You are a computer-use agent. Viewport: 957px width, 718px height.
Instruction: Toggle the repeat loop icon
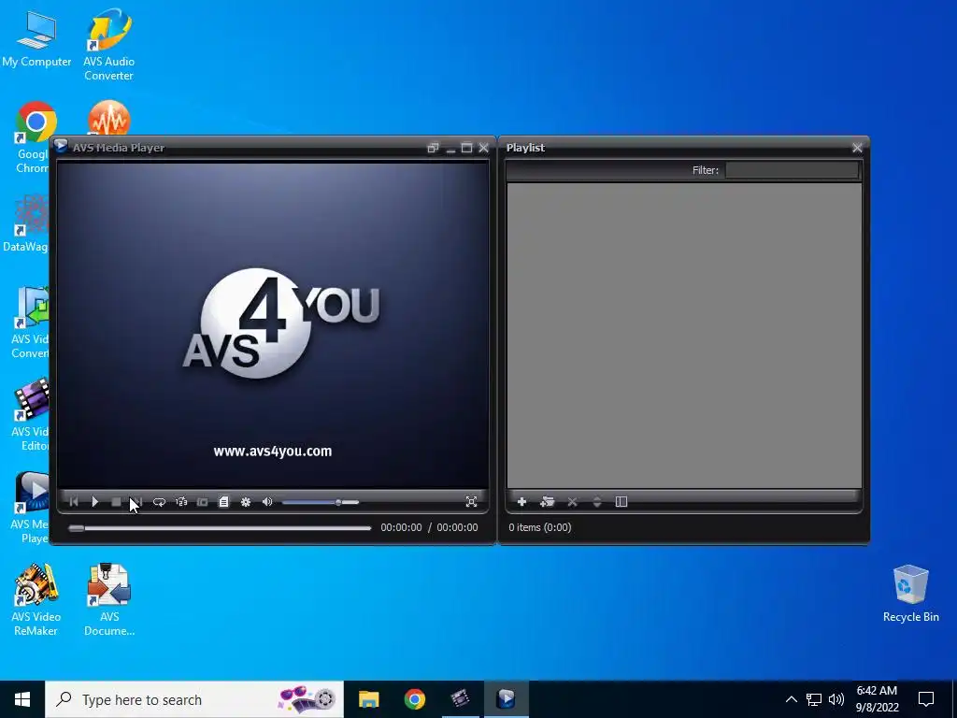[x=159, y=502]
